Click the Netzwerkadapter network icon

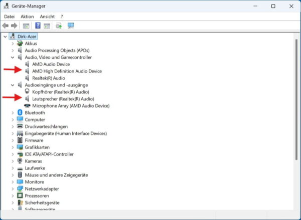pos(20,188)
